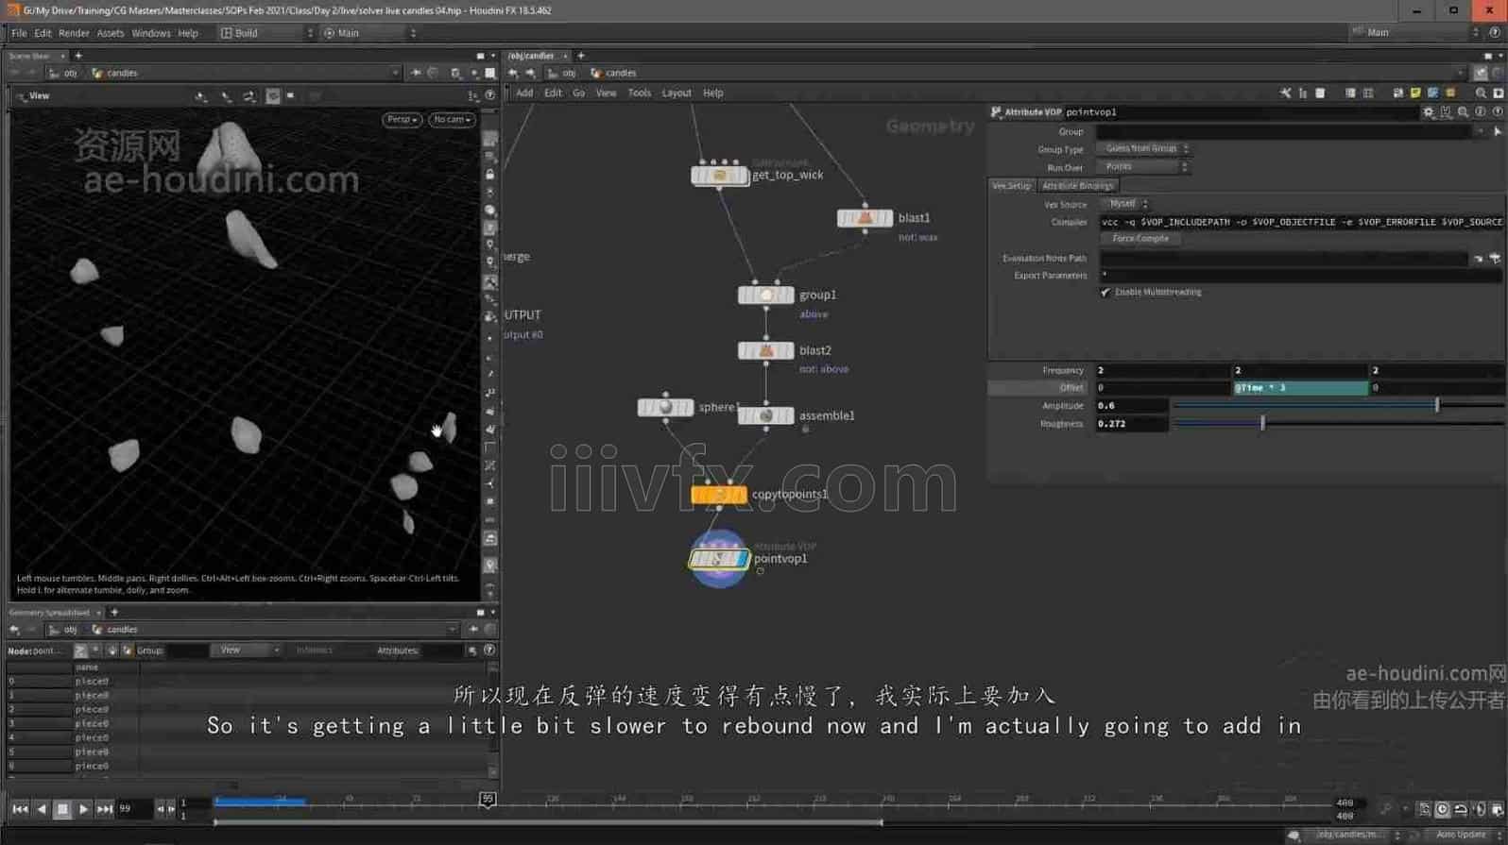Expand the Run Over dropdown
This screenshot has width=1508, height=845.
coord(1143,167)
